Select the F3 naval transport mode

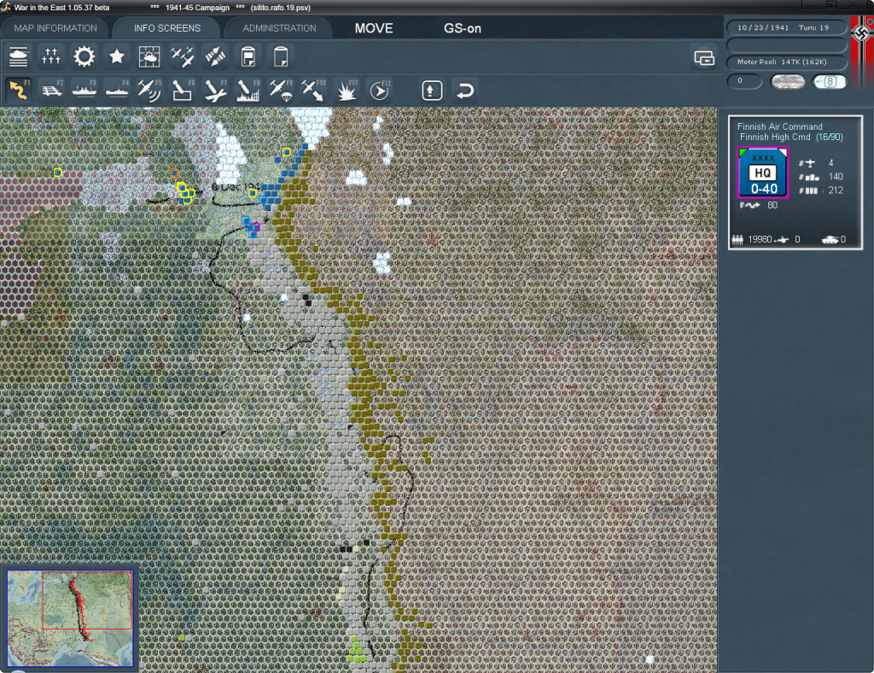click(84, 90)
